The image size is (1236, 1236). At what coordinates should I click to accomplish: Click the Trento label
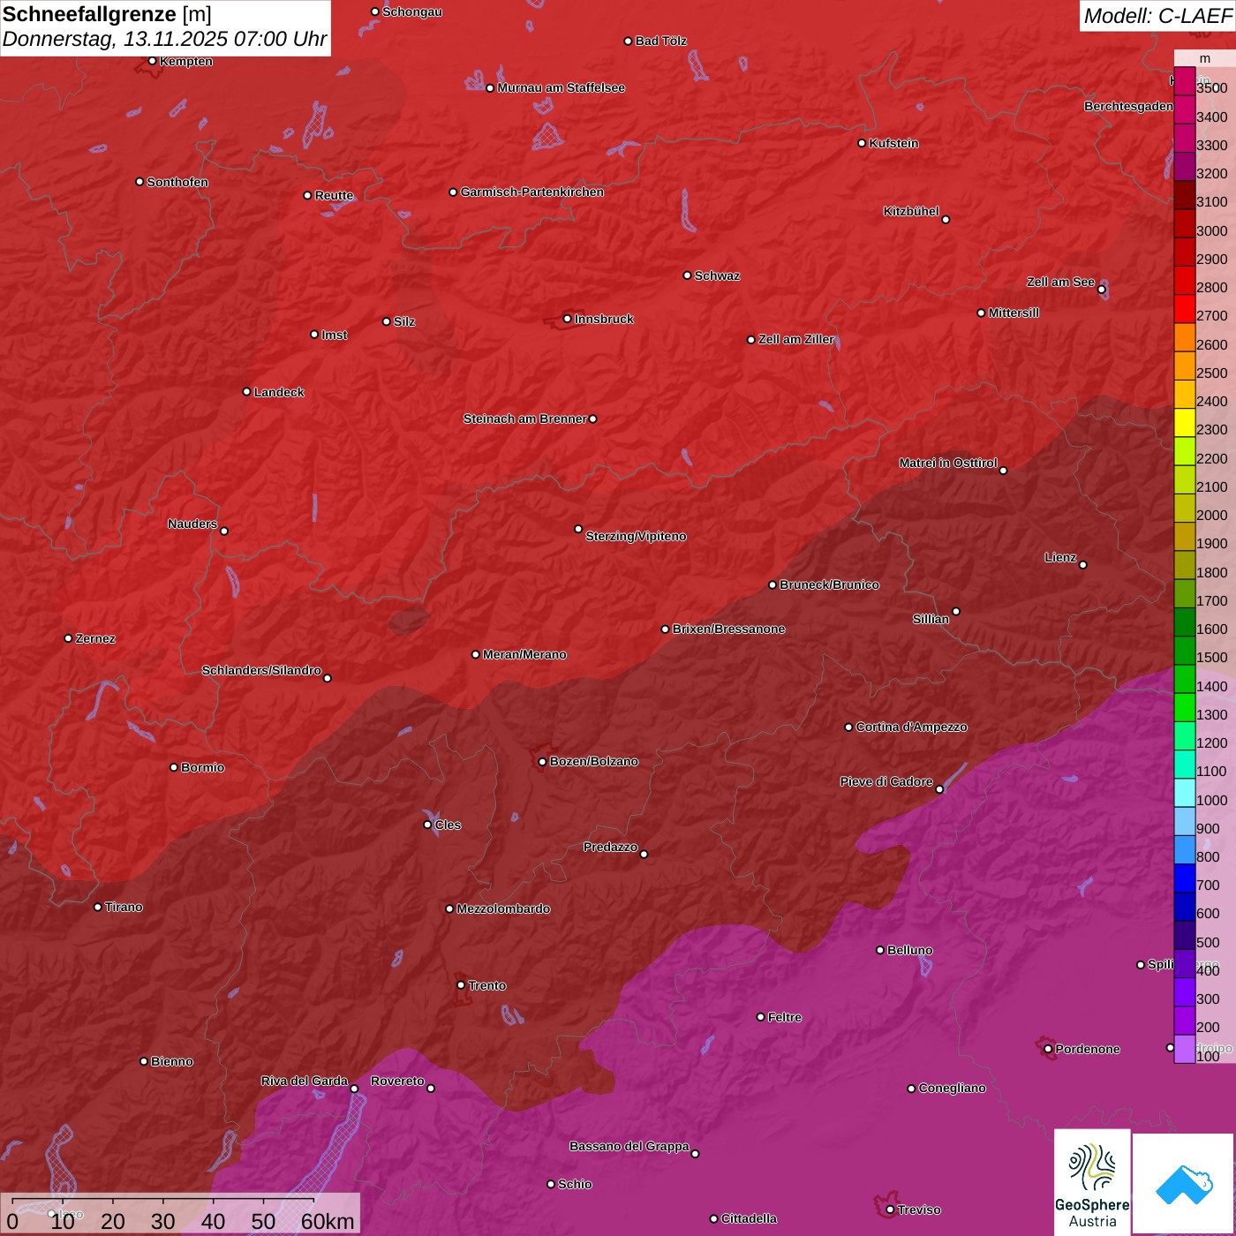(x=486, y=985)
